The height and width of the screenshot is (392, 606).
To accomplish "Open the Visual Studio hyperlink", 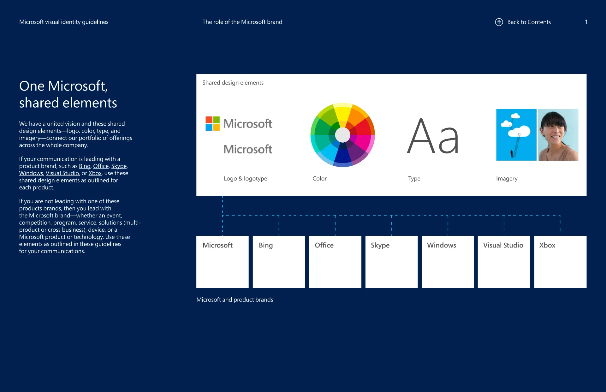I will (x=62, y=173).
